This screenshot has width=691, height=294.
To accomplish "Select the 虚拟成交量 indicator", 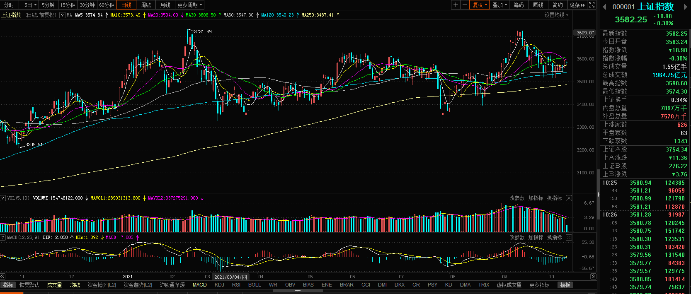I will pos(509,285).
